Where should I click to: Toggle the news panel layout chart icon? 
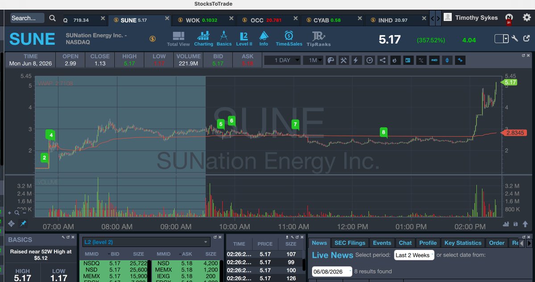click(407, 60)
